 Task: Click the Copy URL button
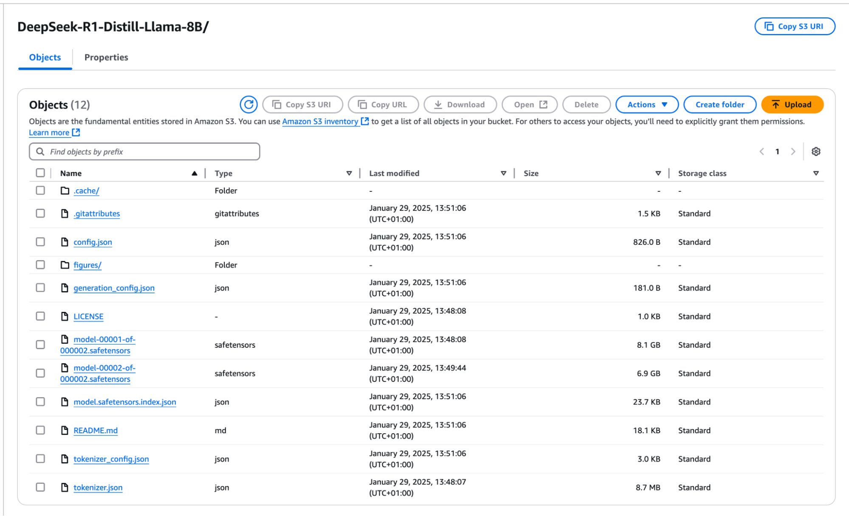click(x=383, y=104)
